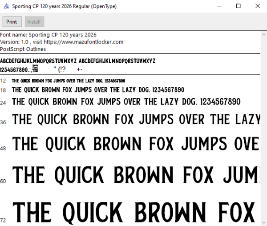Minimize the font viewer window
Image resolution: width=267 pixels, height=226 pixels.
(x=219, y=6)
